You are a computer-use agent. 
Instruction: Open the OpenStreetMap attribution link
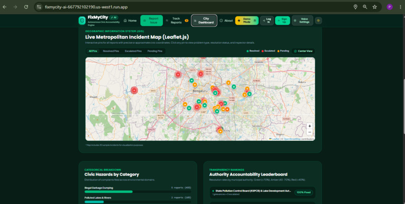click(292, 139)
